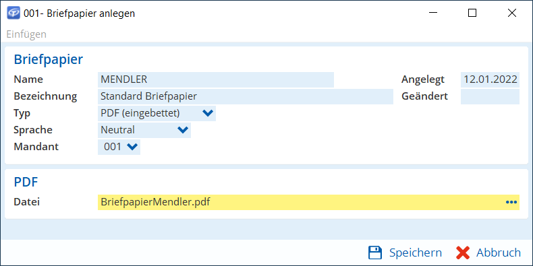
Task: Click the Name field containing MENDLER
Action: (216, 79)
